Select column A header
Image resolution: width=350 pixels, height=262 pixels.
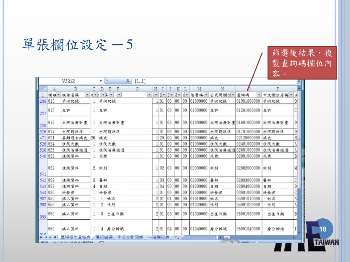[54, 89]
